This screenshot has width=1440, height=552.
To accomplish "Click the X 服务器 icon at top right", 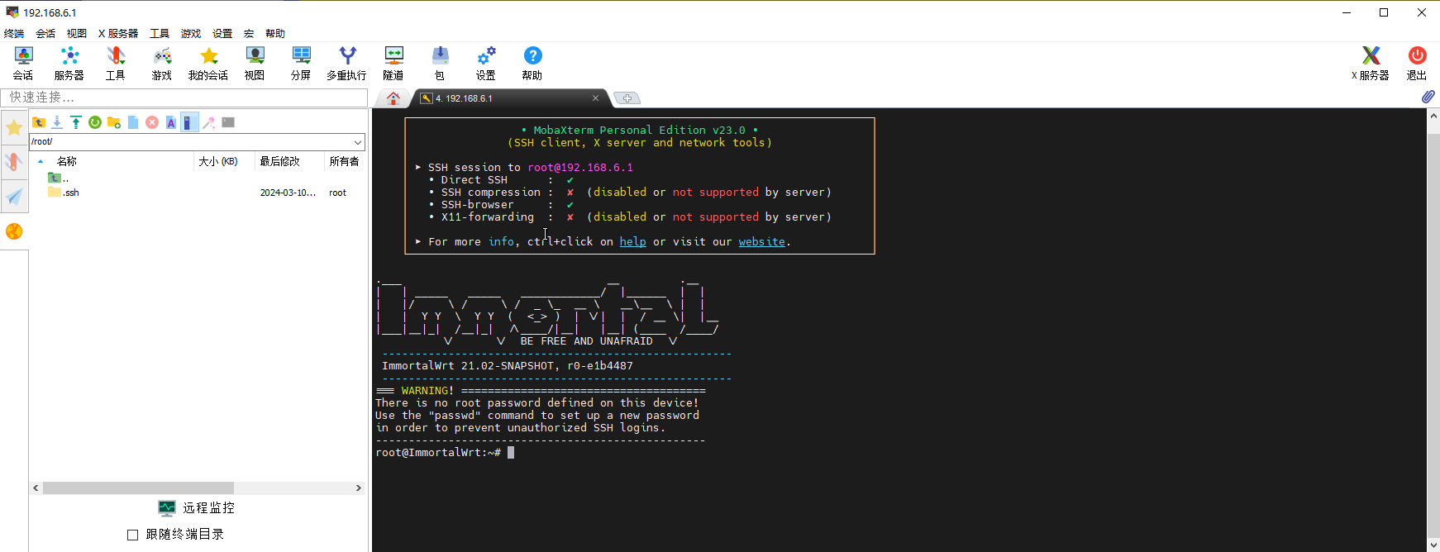I will [x=1370, y=64].
